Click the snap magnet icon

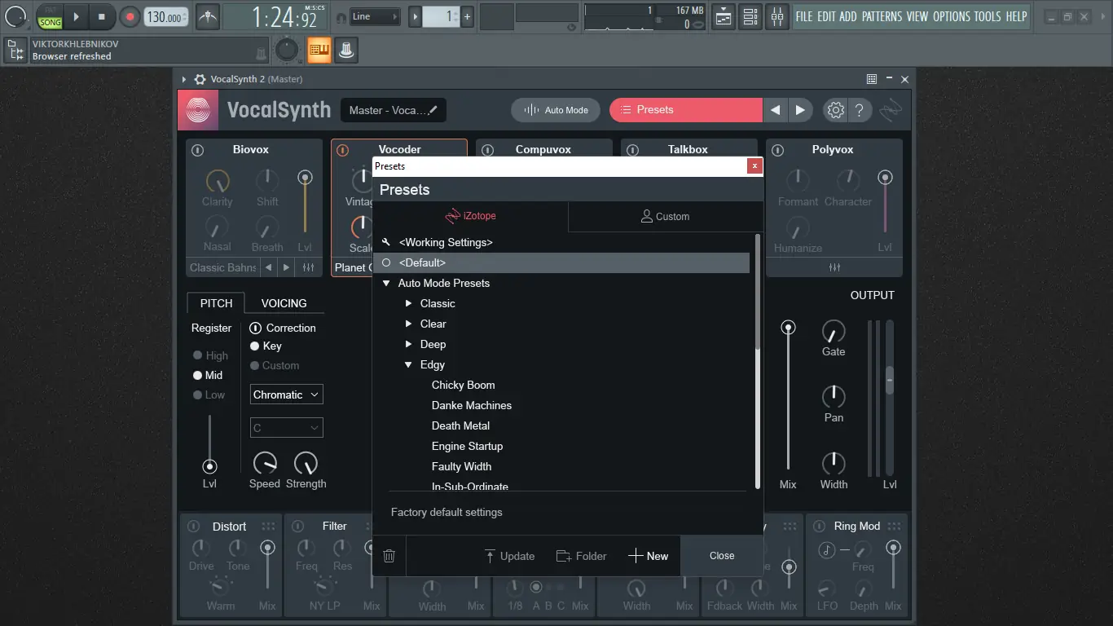tap(341, 16)
